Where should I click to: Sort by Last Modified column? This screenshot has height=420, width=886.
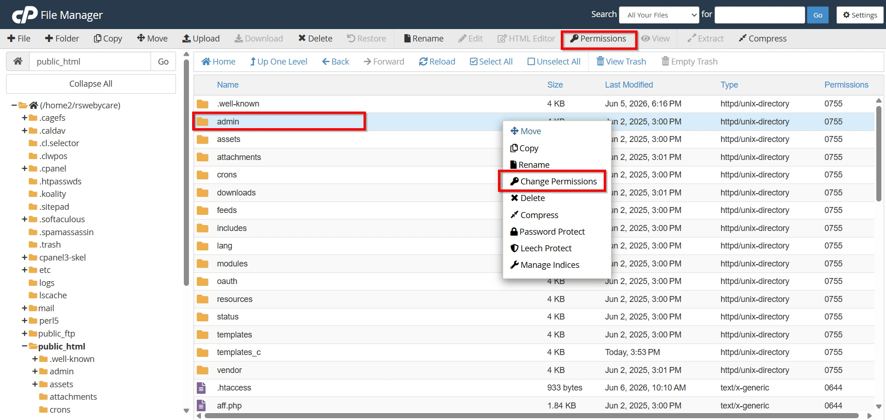coord(629,85)
